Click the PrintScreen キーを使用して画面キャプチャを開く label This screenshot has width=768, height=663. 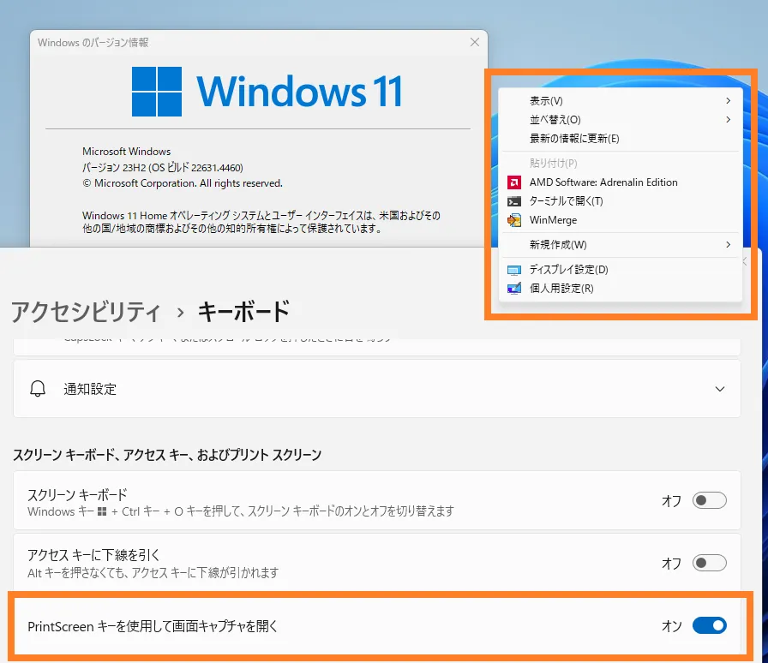click(x=153, y=626)
